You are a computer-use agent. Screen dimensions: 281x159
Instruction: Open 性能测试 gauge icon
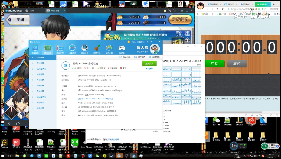click(72, 49)
